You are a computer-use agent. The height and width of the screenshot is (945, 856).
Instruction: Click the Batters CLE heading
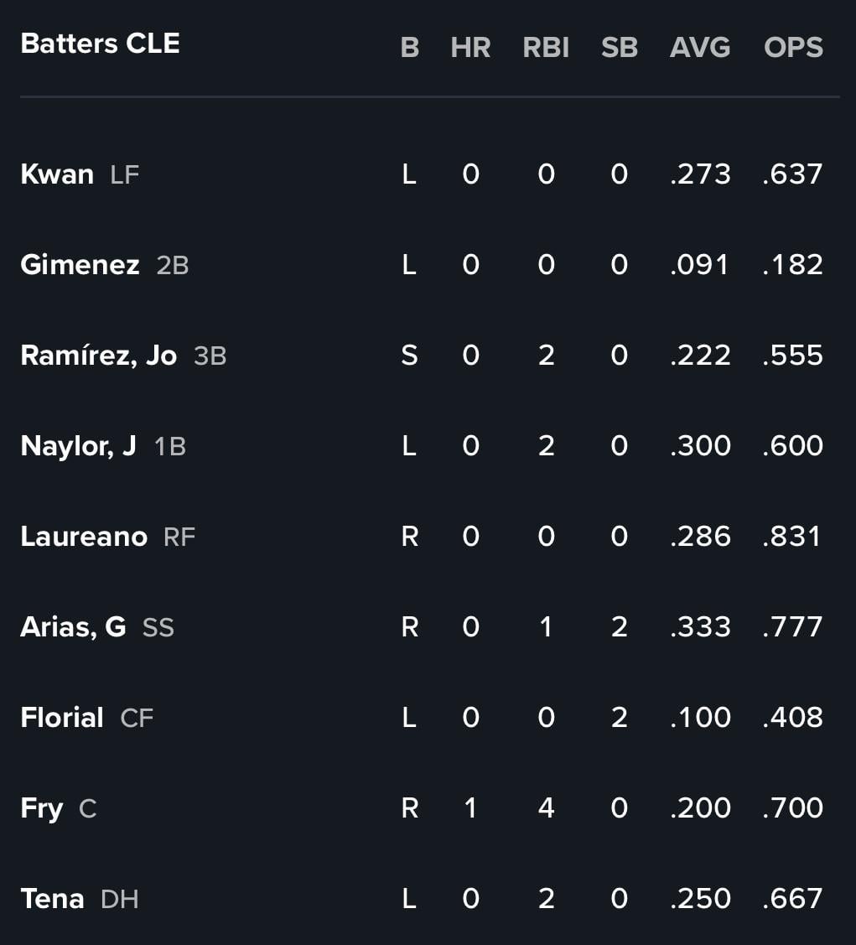click(x=100, y=44)
